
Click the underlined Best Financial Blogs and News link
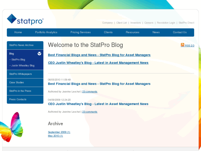pos(99,55)
